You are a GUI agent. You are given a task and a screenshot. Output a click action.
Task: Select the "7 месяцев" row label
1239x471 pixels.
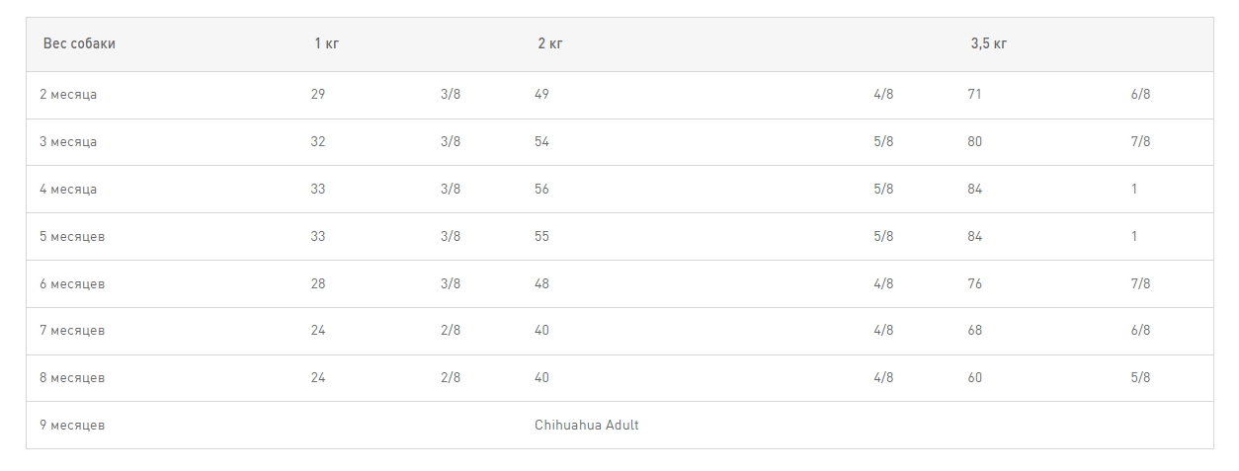[72, 331]
